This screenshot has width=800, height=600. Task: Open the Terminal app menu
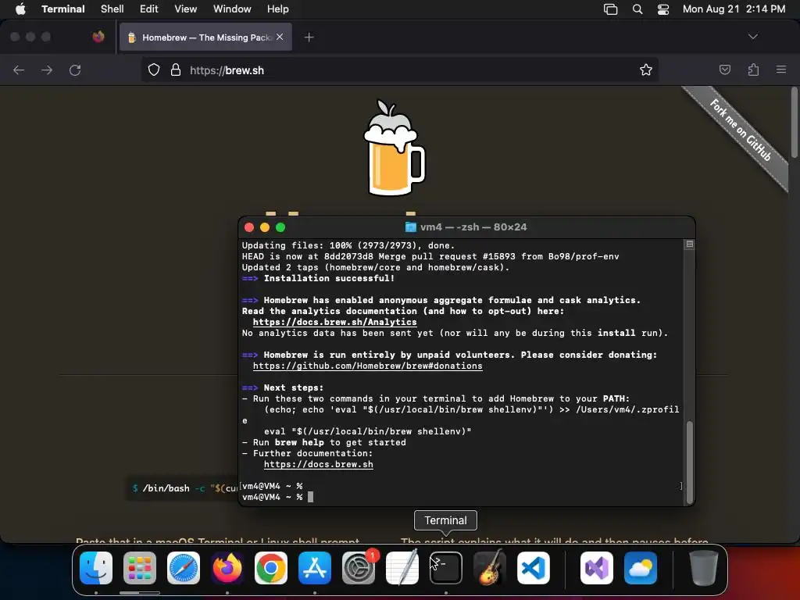click(63, 9)
